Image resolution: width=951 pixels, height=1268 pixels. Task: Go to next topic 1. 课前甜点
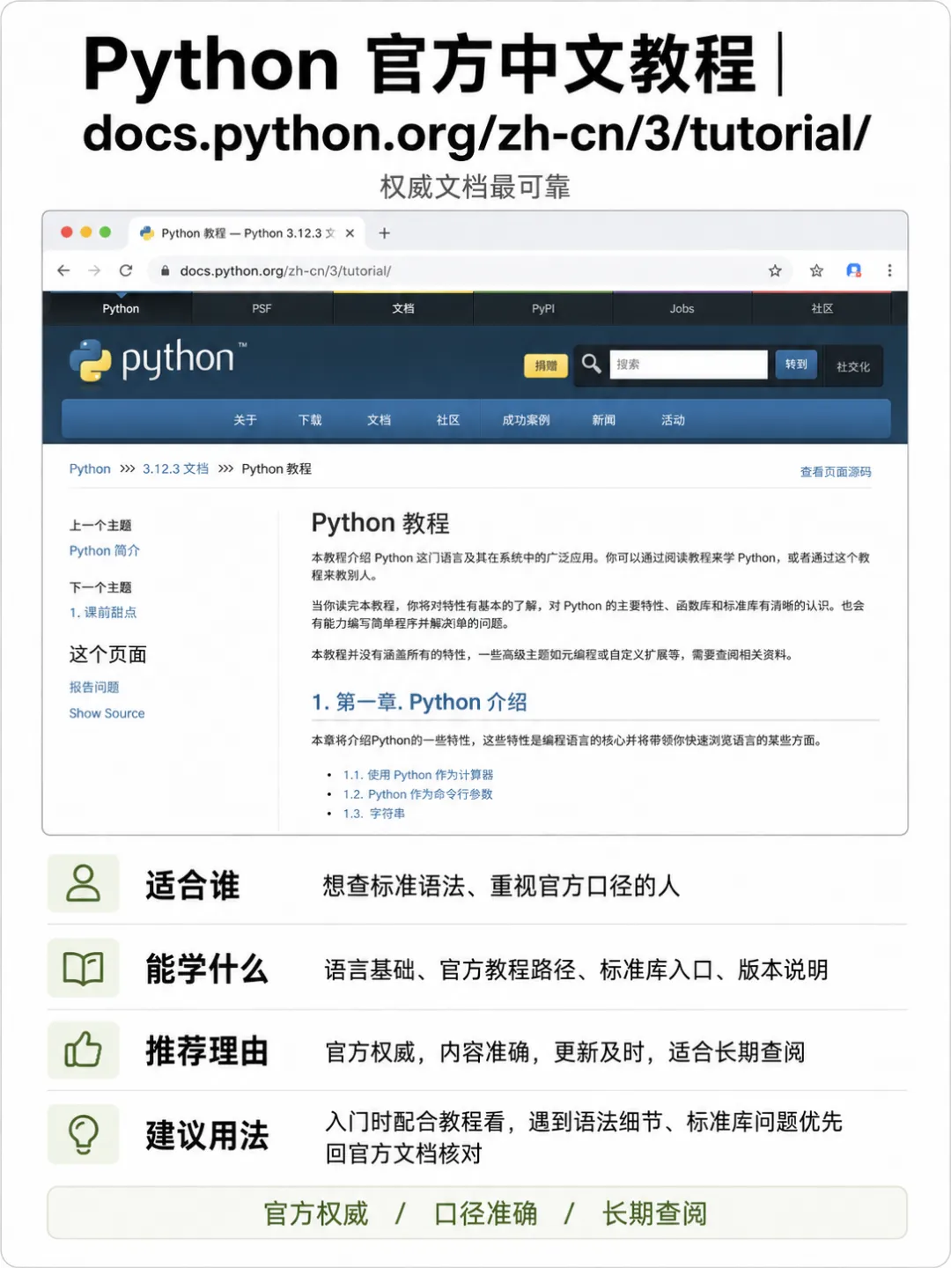[x=103, y=612]
